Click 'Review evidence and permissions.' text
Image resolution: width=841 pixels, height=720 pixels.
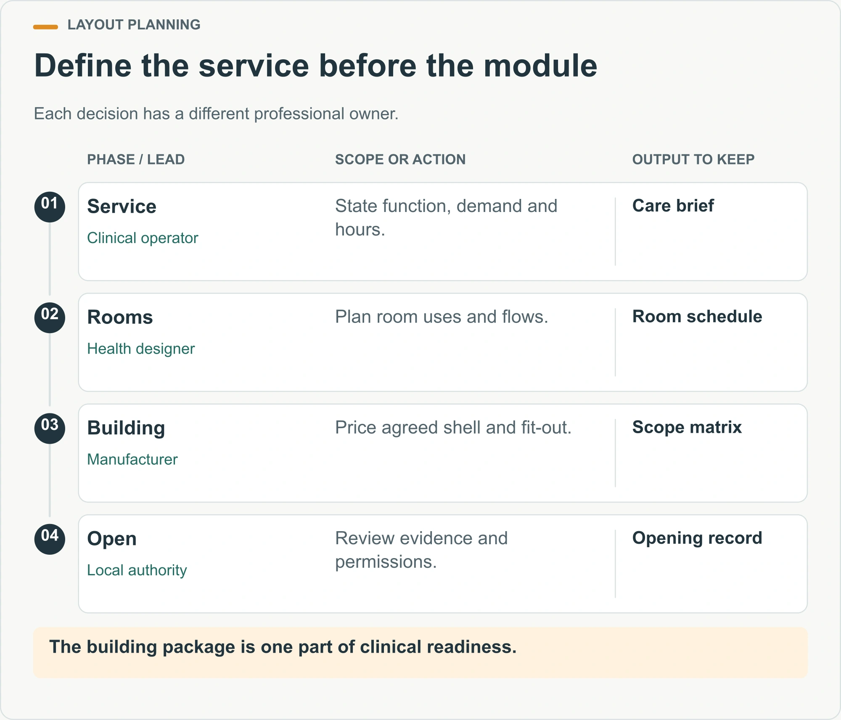(x=421, y=550)
